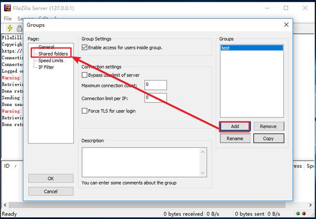
Task: Open the IP Filter page in tree
Action: click(46, 67)
